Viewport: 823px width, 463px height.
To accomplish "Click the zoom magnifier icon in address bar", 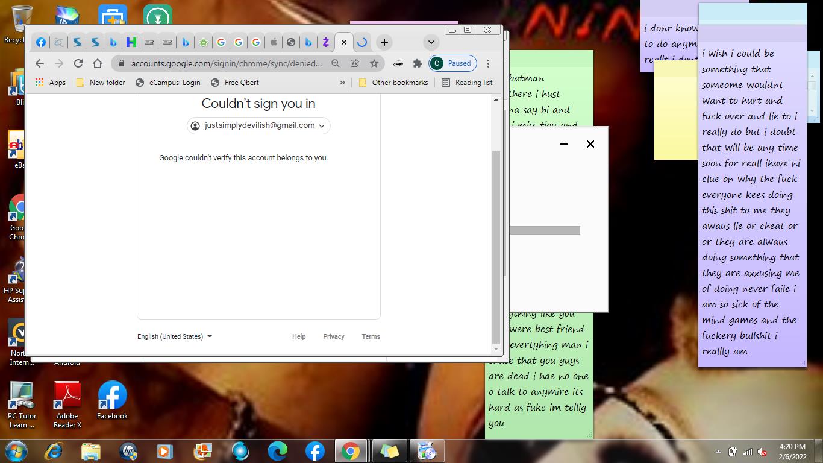I will point(336,63).
